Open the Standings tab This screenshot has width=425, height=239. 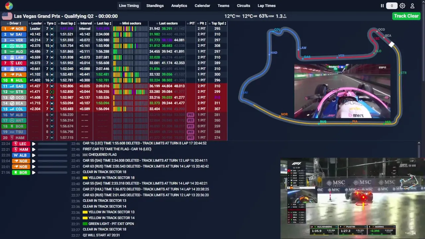point(155,6)
